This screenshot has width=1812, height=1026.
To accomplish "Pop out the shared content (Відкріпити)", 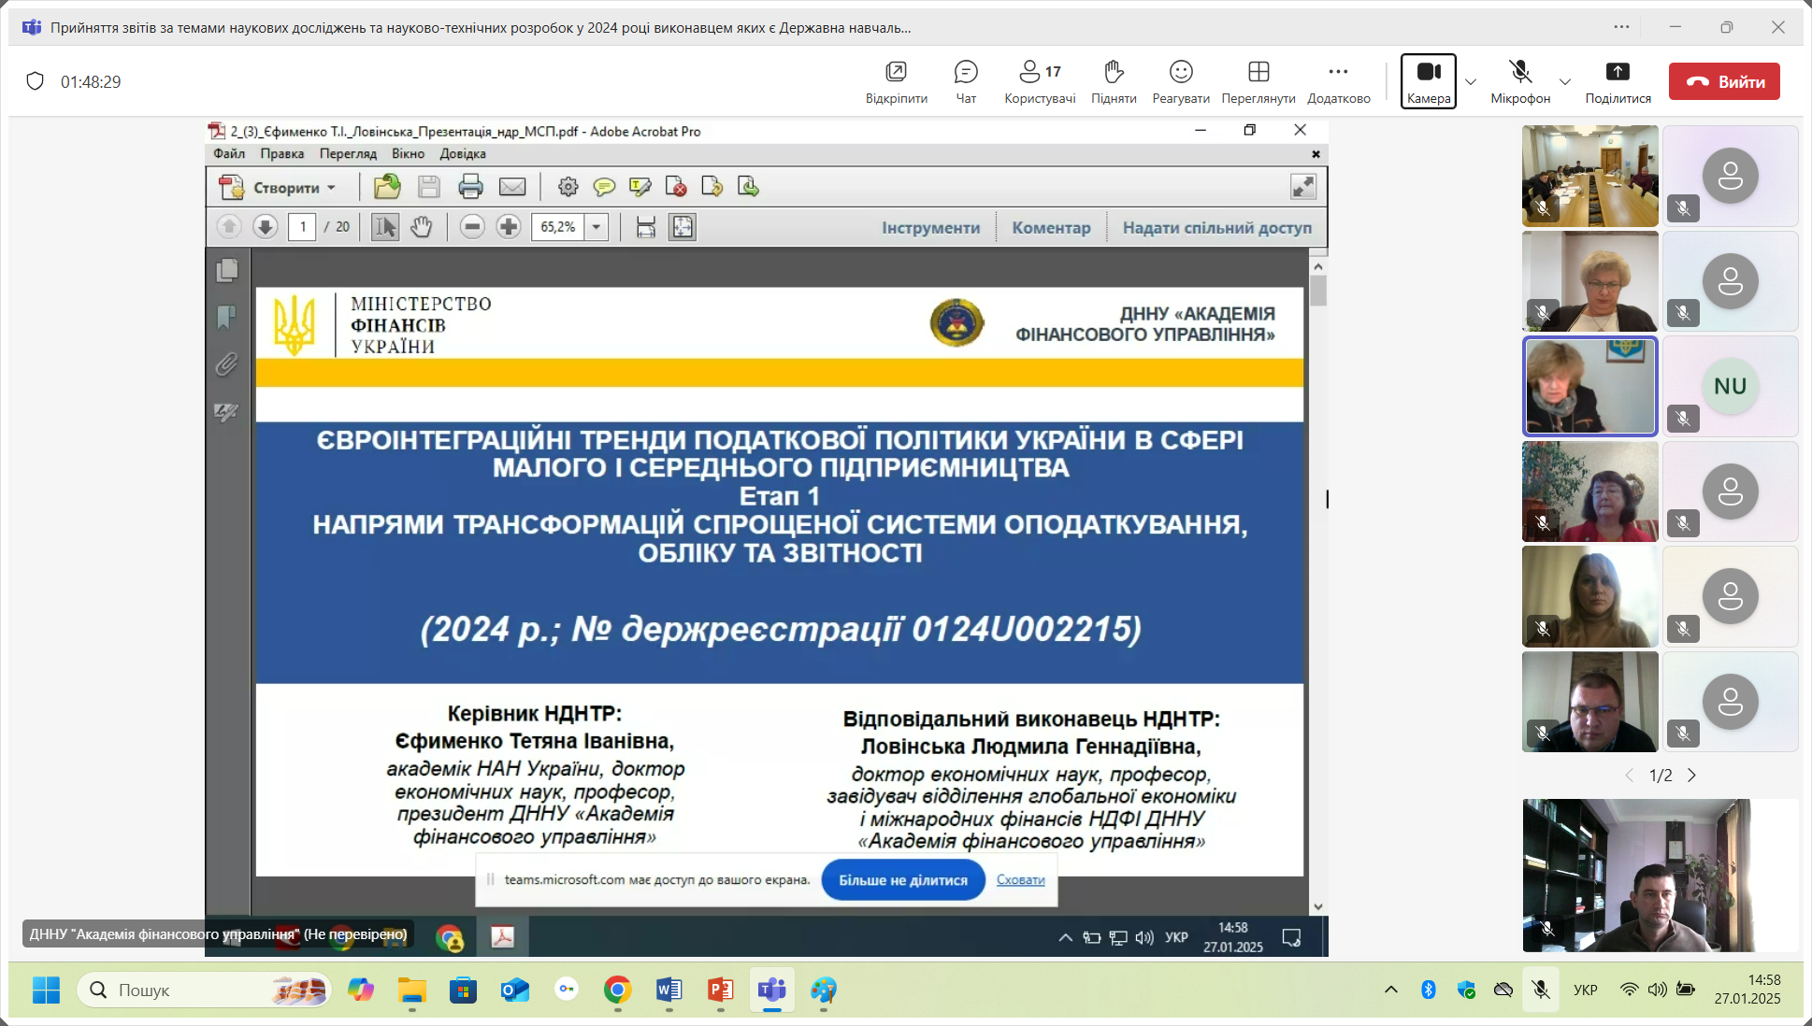I will click(x=896, y=81).
